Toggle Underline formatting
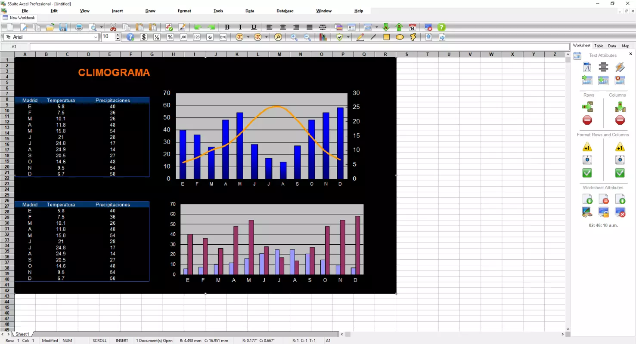Viewport: 636px width, 344px height. point(254,27)
